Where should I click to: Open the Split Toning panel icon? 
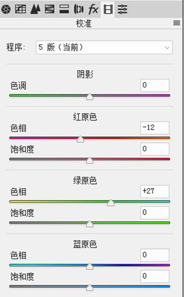click(x=64, y=9)
